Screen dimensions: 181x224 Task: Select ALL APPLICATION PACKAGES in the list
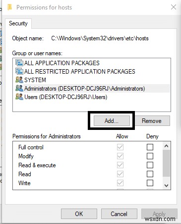92,63
